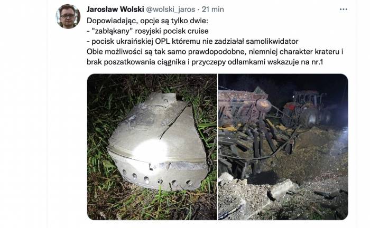Click the line about 'pocisk ukraińskiej OPL'

point(195,42)
